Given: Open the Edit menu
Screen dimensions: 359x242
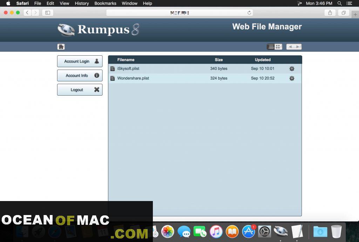Looking at the screenshot, I should (50, 3).
